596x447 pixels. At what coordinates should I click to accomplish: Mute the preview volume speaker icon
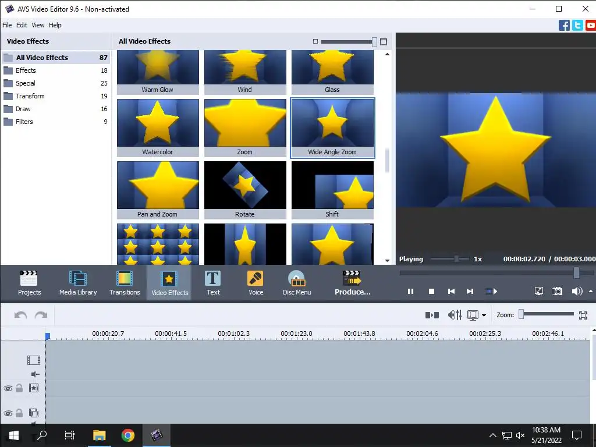pyautogui.click(x=577, y=292)
